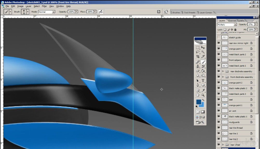Show the sketch guide layer
Image resolution: width=260 pixels, height=149 pixels.
click(x=219, y=37)
